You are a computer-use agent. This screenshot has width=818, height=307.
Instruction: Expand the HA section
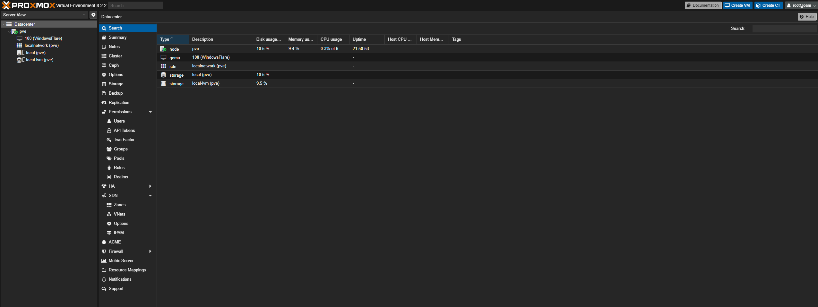[x=150, y=186]
